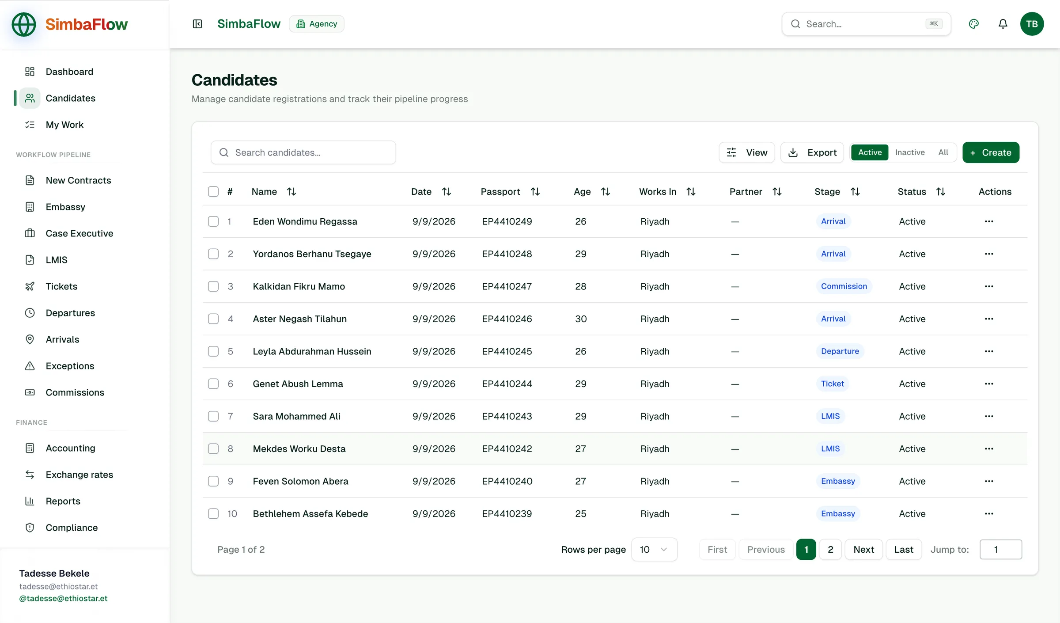
Task: Select the Active filter tab
Action: pyautogui.click(x=870, y=152)
